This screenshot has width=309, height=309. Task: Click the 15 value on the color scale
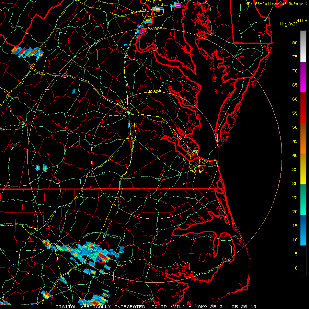(x=295, y=226)
